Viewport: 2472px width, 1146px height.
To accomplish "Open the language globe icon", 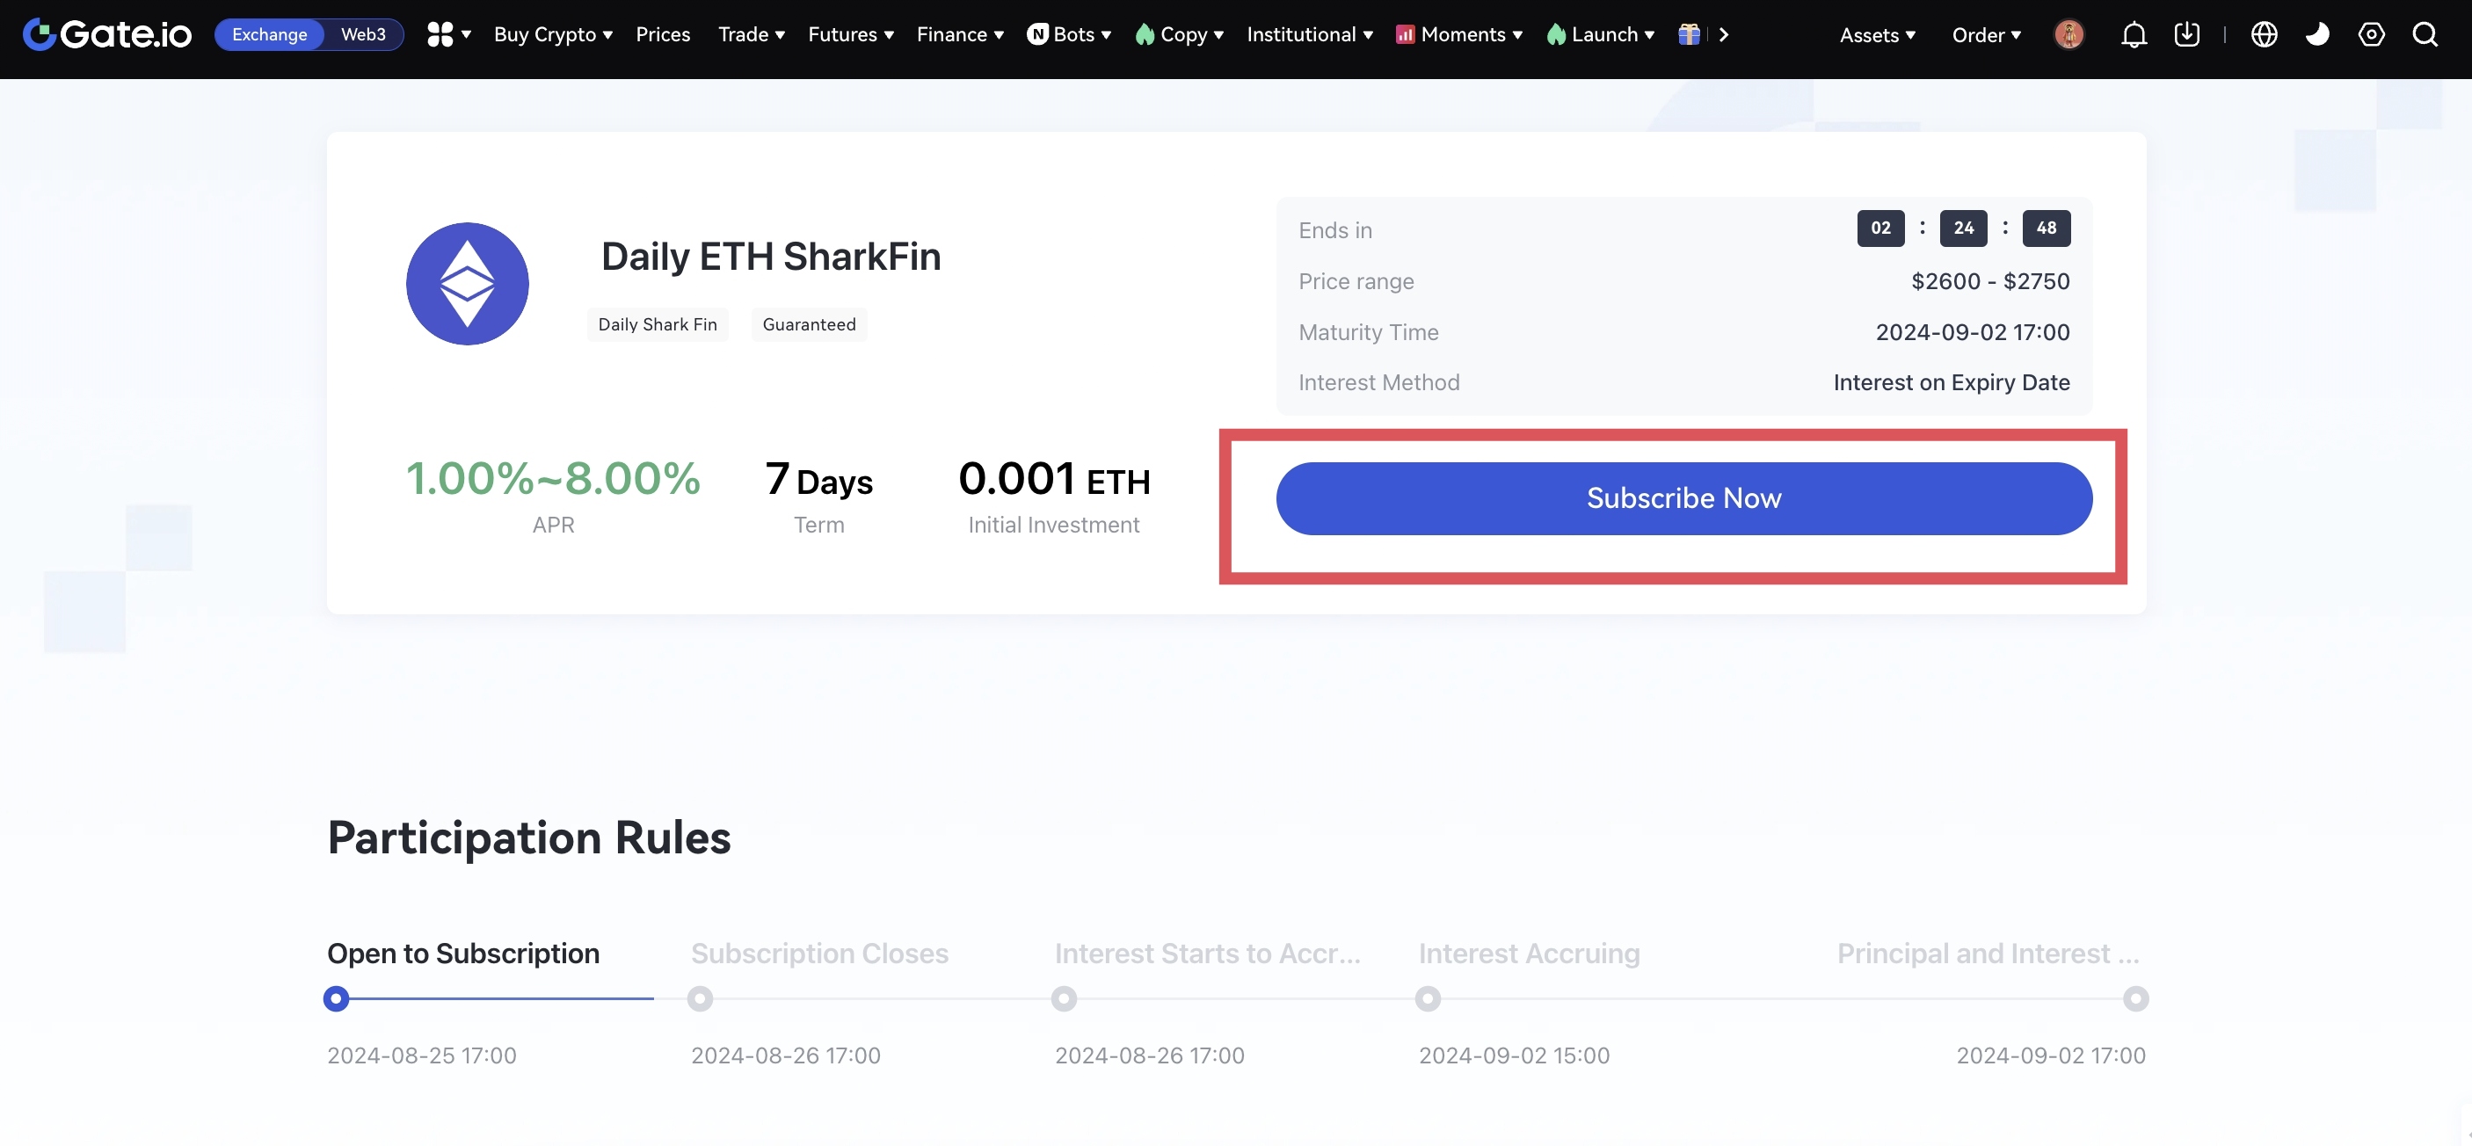I will [x=2264, y=35].
